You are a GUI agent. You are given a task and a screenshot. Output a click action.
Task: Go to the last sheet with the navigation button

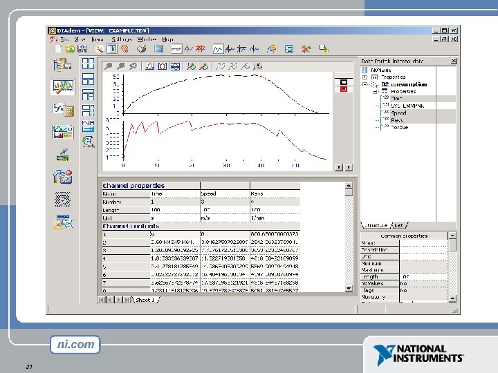[127, 300]
